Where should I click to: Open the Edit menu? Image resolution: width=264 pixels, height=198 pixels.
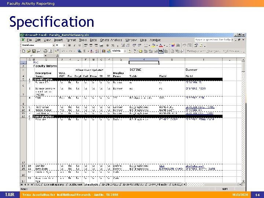[x=38, y=40]
